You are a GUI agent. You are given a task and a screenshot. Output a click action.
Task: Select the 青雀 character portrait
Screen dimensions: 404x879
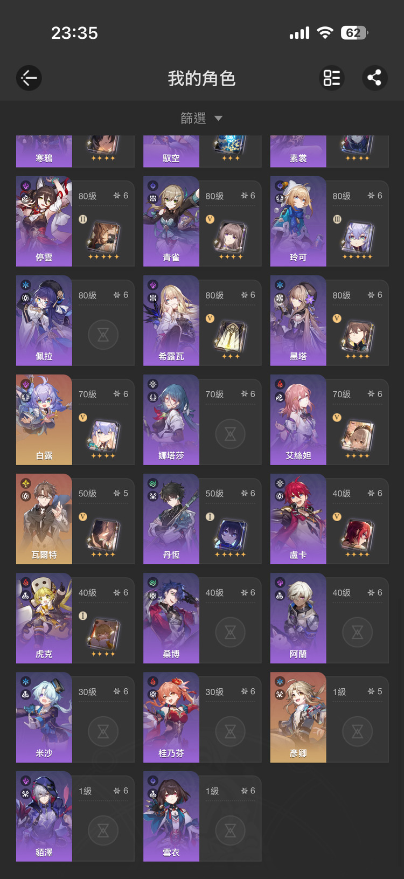click(171, 222)
